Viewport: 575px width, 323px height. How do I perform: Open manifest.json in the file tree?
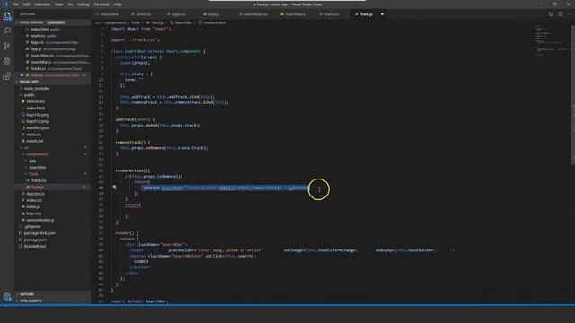pos(38,127)
